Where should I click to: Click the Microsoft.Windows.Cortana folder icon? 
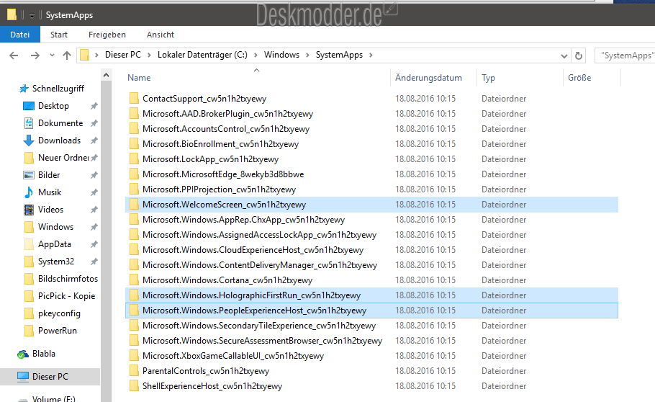pyautogui.click(x=134, y=280)
